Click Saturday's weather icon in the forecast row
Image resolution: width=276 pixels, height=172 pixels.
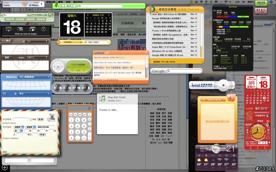pos(199,160)
